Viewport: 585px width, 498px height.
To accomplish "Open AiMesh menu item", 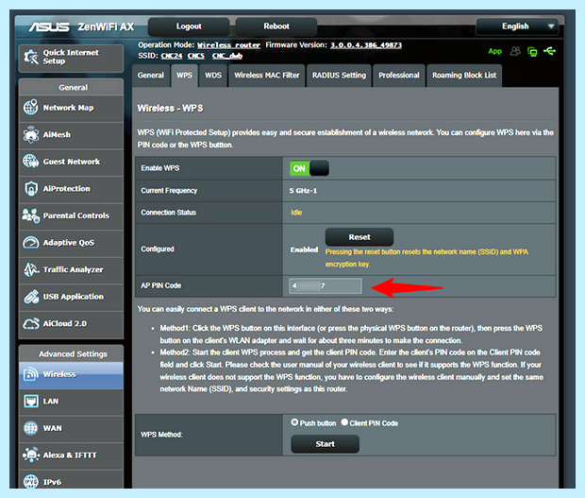I will [71, 135].
